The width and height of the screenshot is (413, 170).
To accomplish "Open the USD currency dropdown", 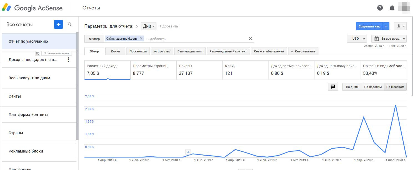I will [x=357, y=39].
